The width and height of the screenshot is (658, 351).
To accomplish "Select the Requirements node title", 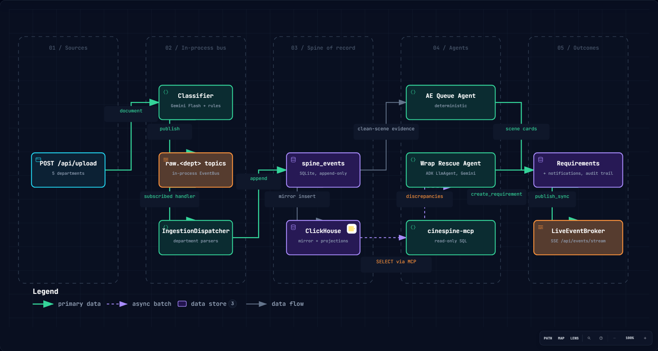I will pyautogui.click(x=578, y=164).
